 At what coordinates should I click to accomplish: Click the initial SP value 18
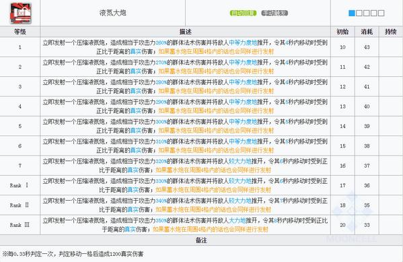point(342,205)
